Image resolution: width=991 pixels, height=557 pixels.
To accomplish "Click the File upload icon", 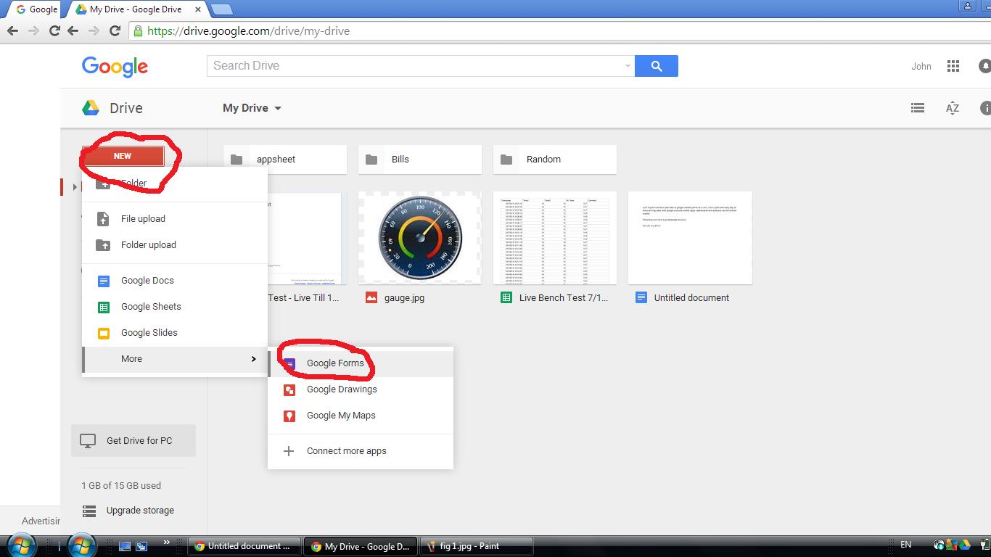I will (103, 219).
